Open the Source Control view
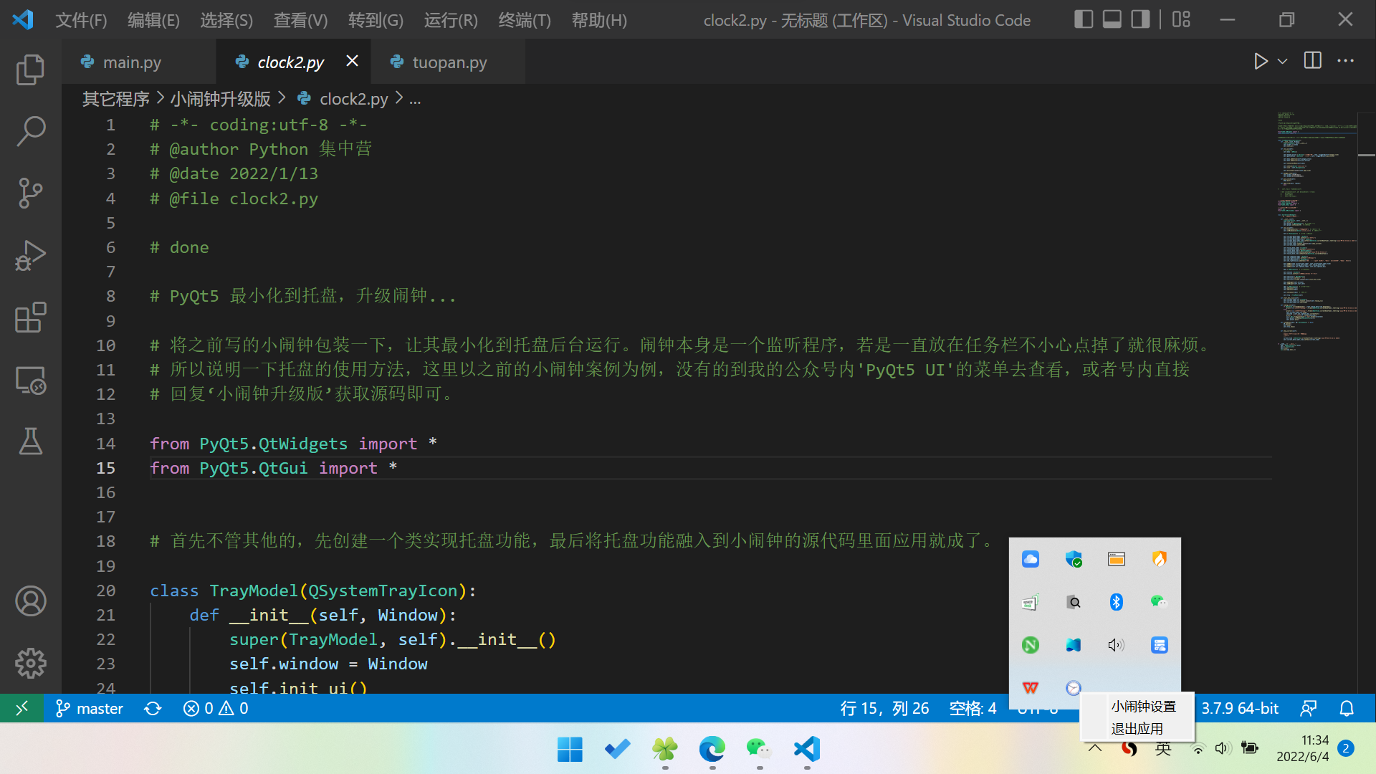 tap(30, 193)
